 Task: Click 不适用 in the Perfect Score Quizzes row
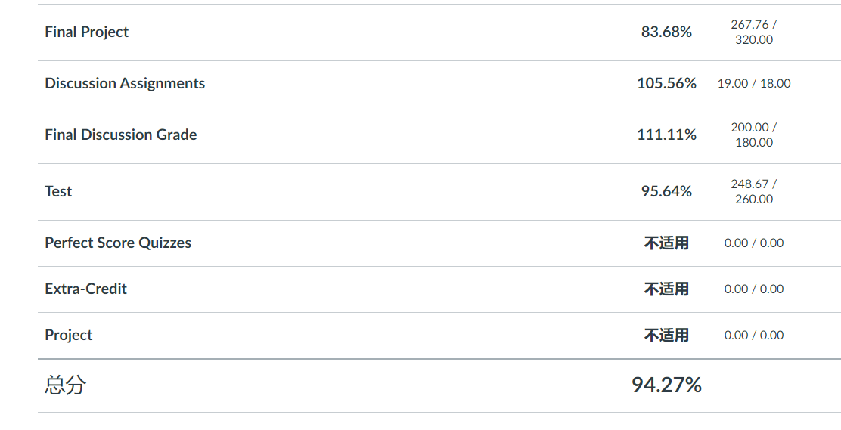[x=666, y=243]
